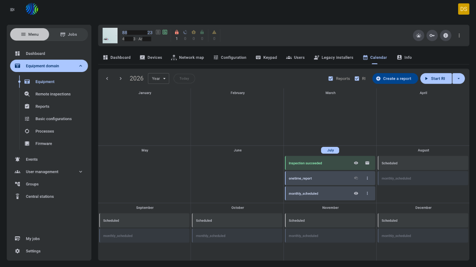Click envelope icon on Inspection succeeded row
The width and height of the screenshot is (476, 267).
tap(367, 163)
